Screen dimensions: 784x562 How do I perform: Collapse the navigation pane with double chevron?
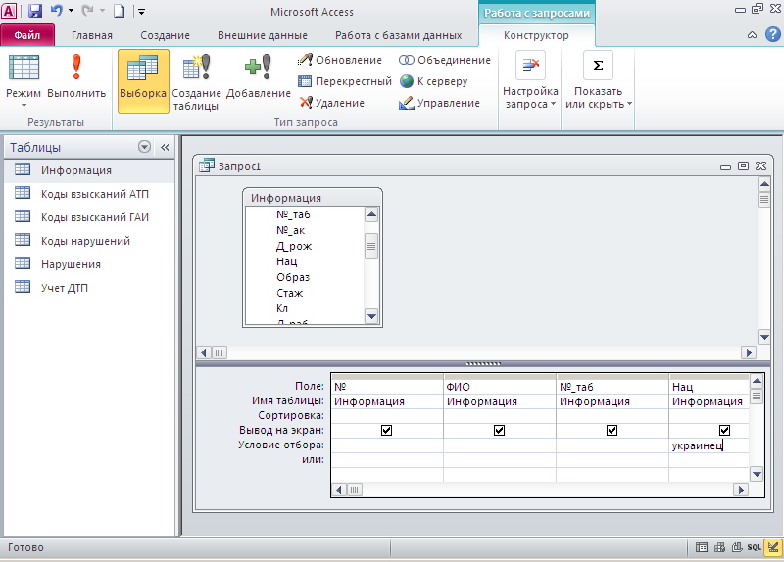tap(165, 148)
